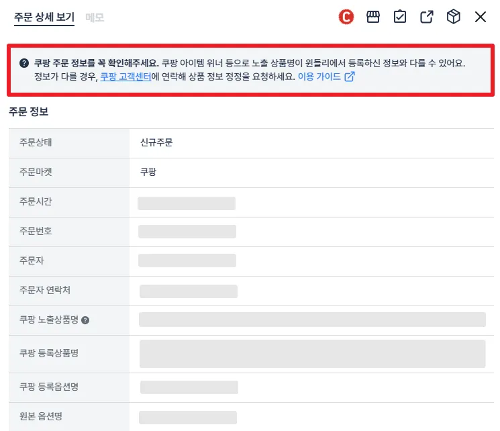The height and width of the screenshot is (431, 500).
Task: Click the 주문시간 placeholder value
Action: [x=187, y=203]
